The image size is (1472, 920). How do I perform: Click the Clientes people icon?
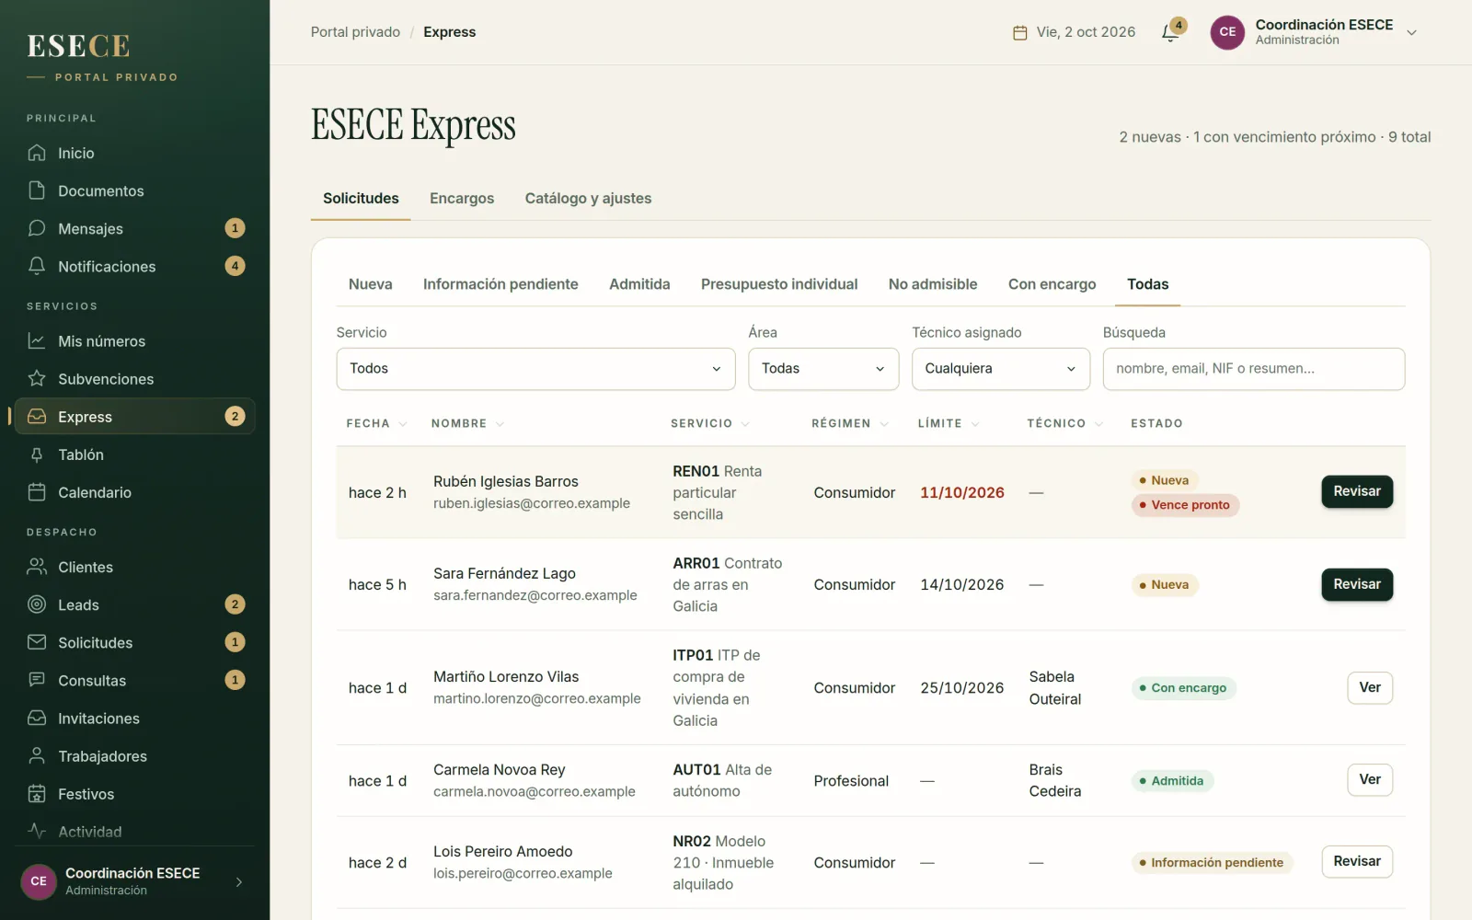(x=37, y=567)
